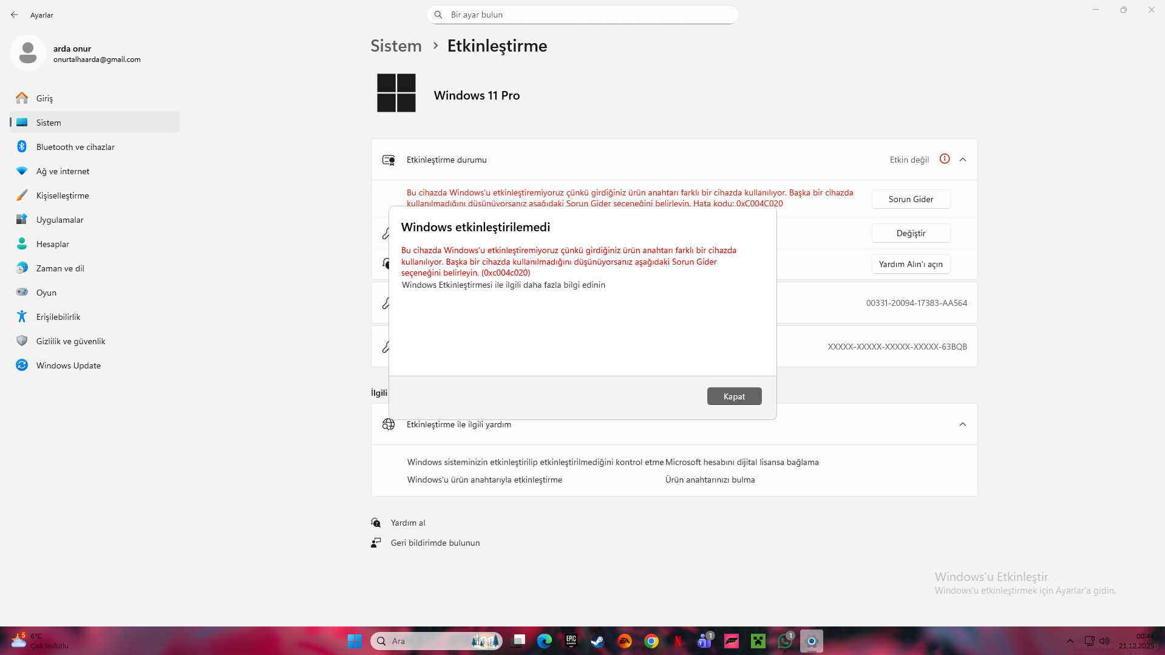This screenshot has width=1165, height=655.
Task: Open the Giriş home icon
Action: (x=22, y=98)
